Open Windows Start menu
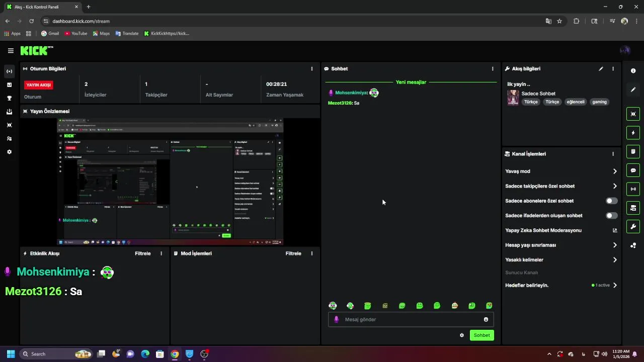The image size is (644, 362). (11, 354)
